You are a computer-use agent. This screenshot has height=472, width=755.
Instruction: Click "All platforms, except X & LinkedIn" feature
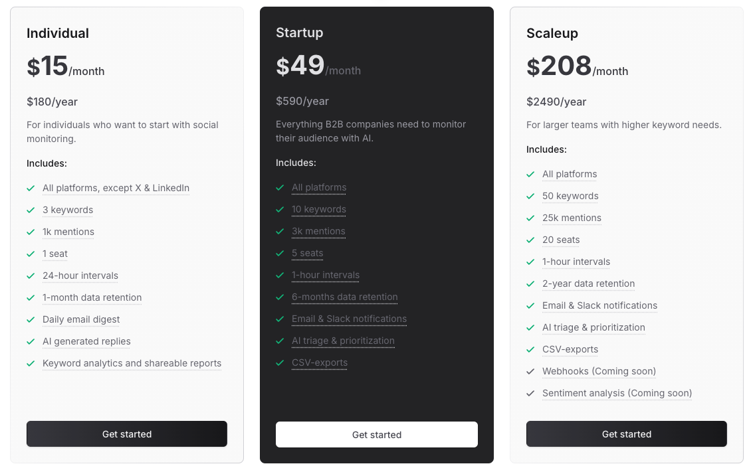[116, 189]
